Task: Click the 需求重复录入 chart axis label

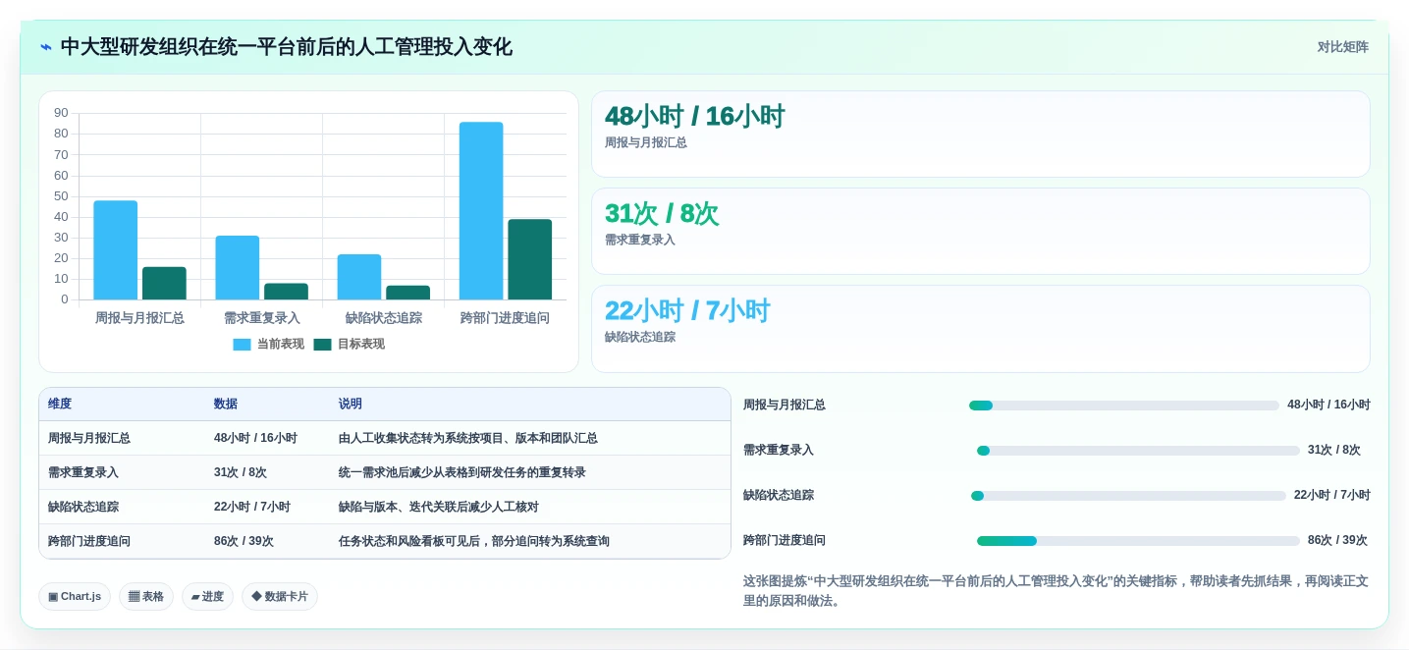Action: coord(262,318)
